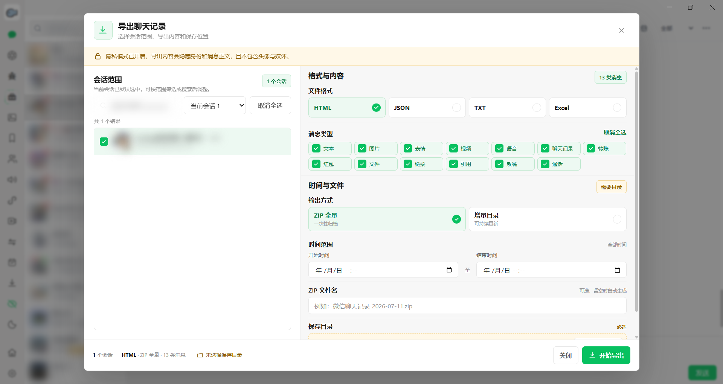Click the 取消全选 link for message types
The image size is (723, 384).
615,133
